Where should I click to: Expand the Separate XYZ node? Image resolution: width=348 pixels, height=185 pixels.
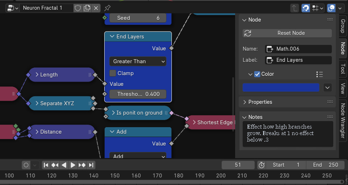pyautogui.click(x=37, y=103)
